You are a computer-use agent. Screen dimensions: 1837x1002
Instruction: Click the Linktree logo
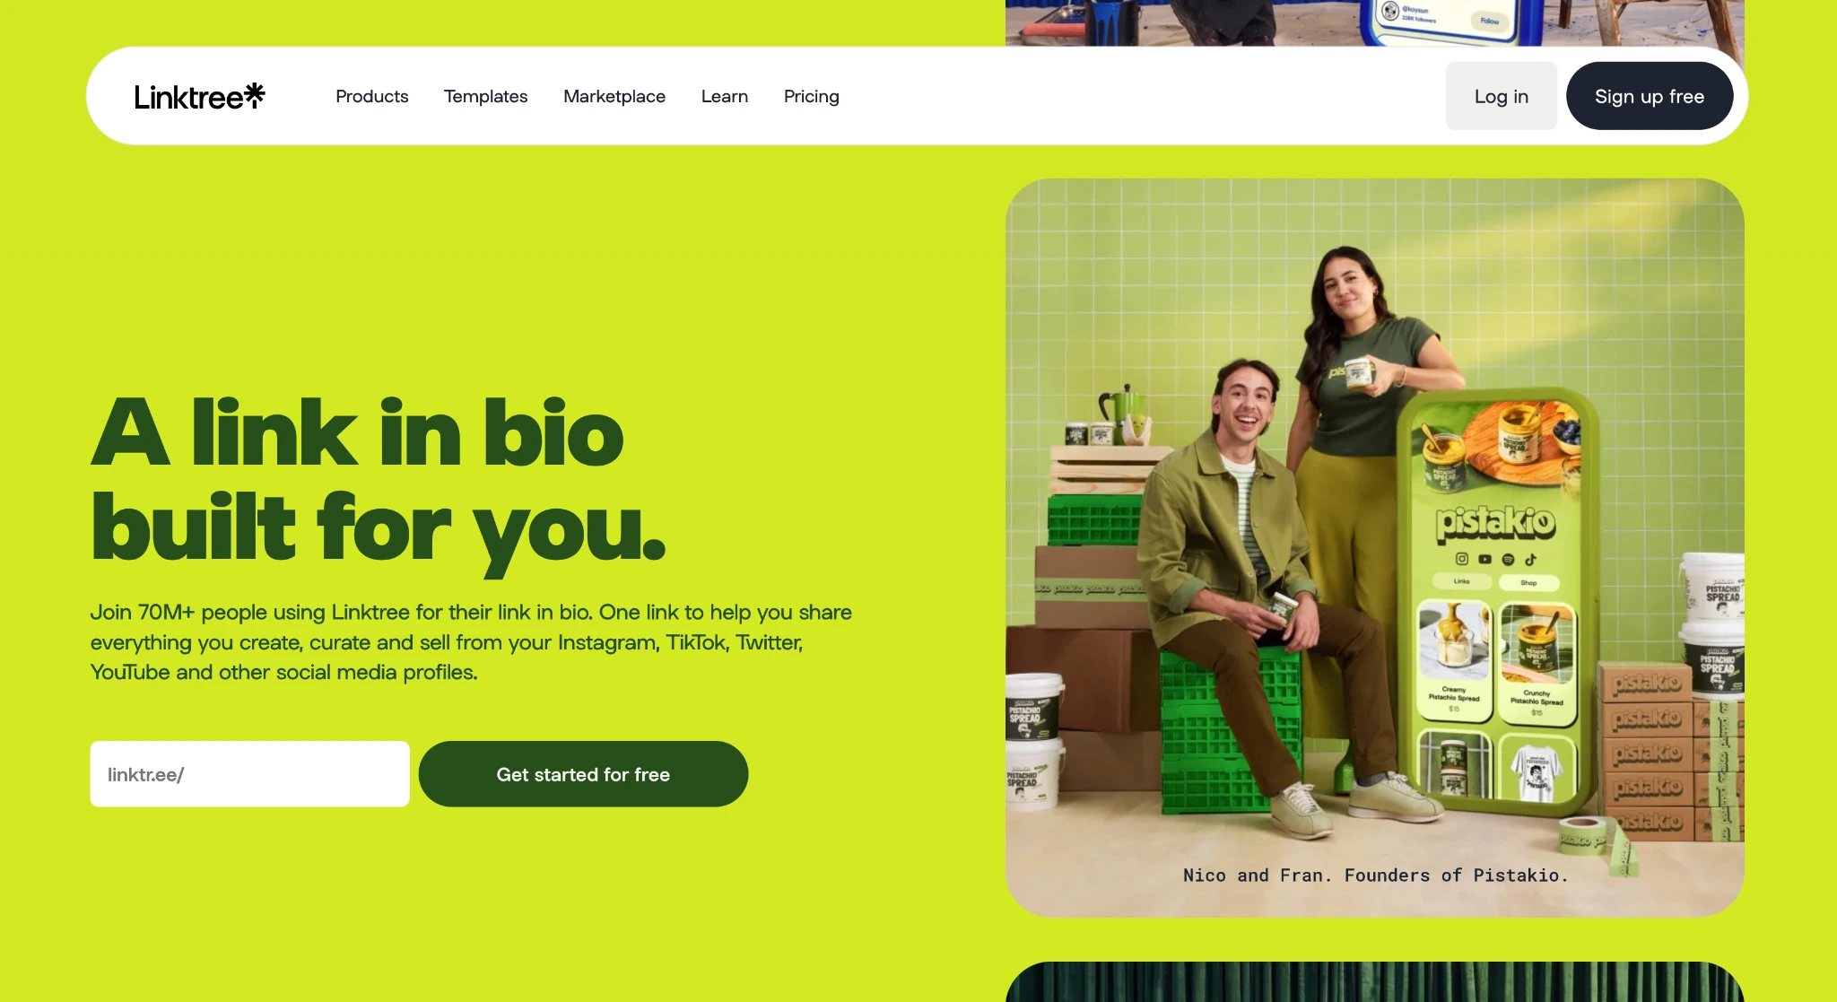[199, 96]
